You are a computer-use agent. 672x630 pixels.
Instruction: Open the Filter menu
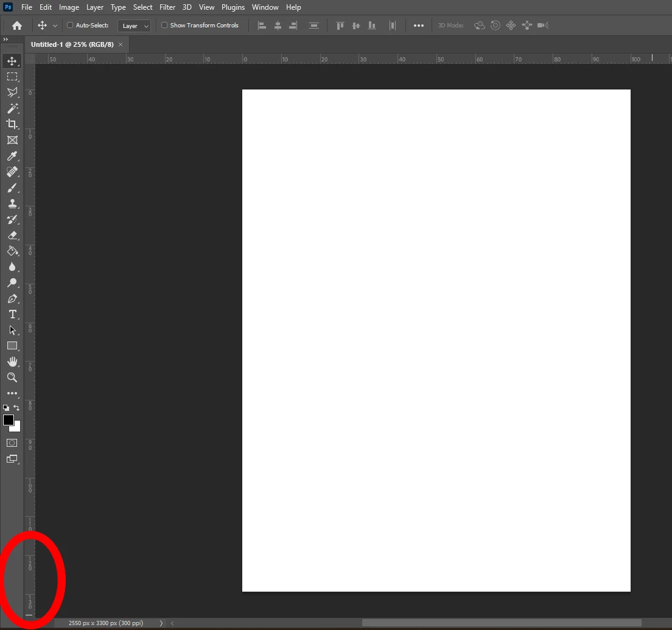[x=167, y=7]
